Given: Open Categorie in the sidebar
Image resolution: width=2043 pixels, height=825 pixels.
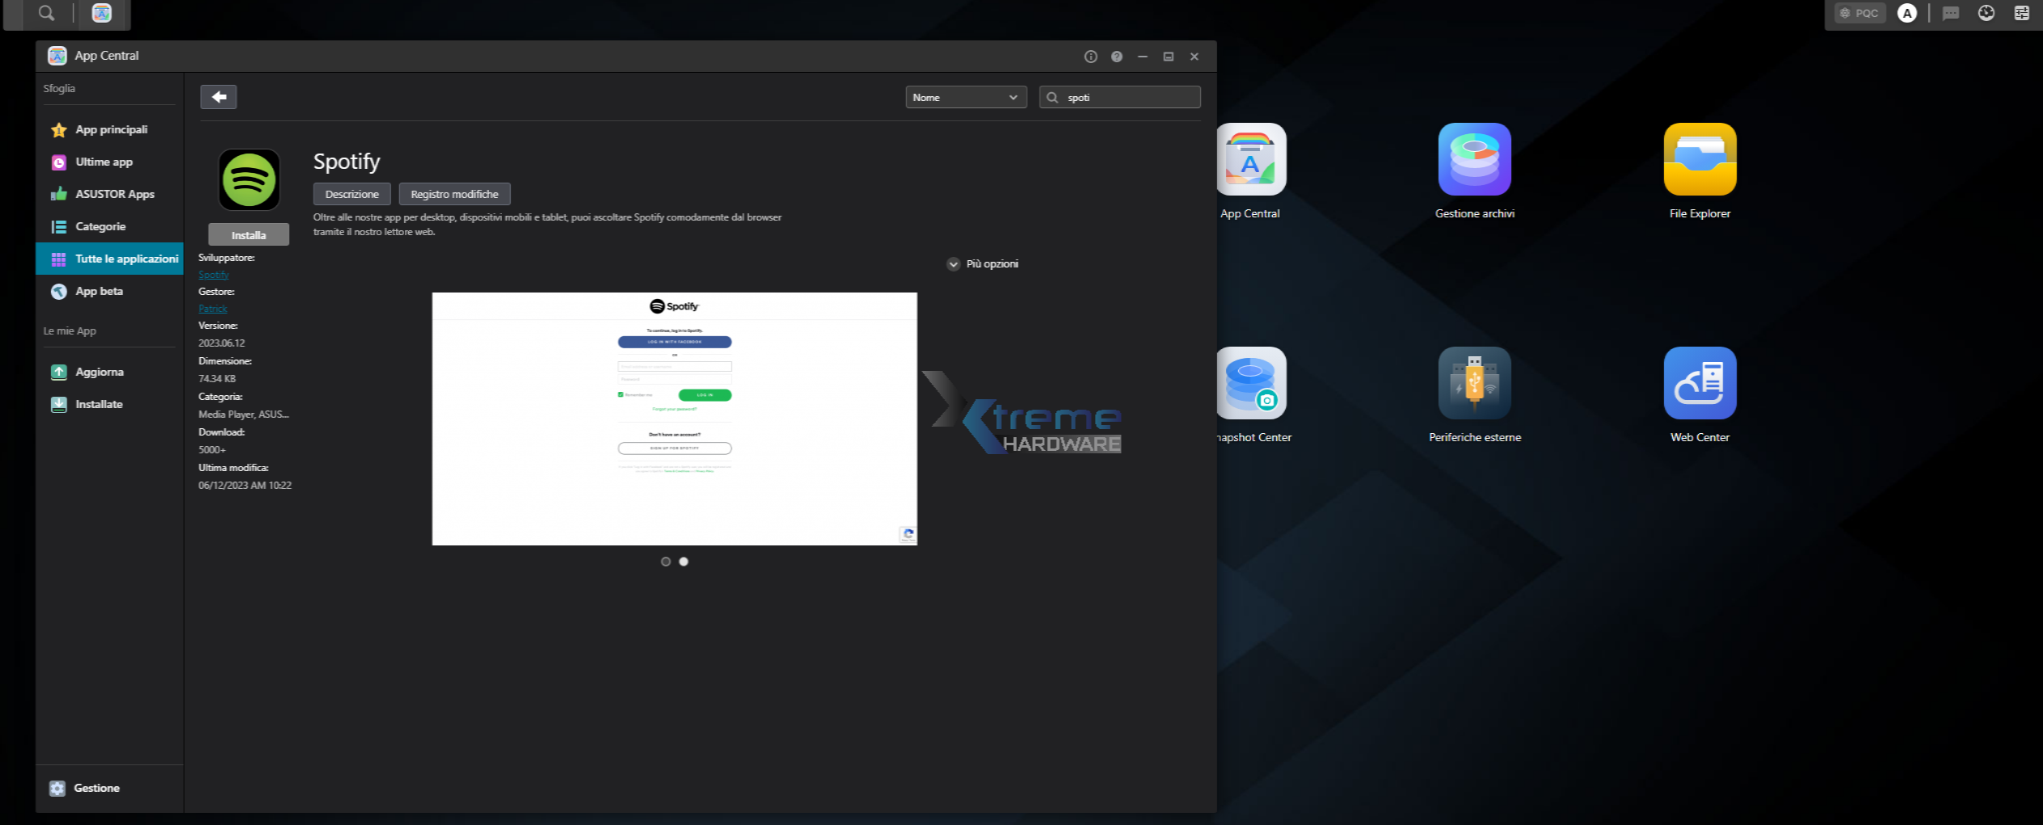Looking at the screenshot, I should (x=110, y=226).
